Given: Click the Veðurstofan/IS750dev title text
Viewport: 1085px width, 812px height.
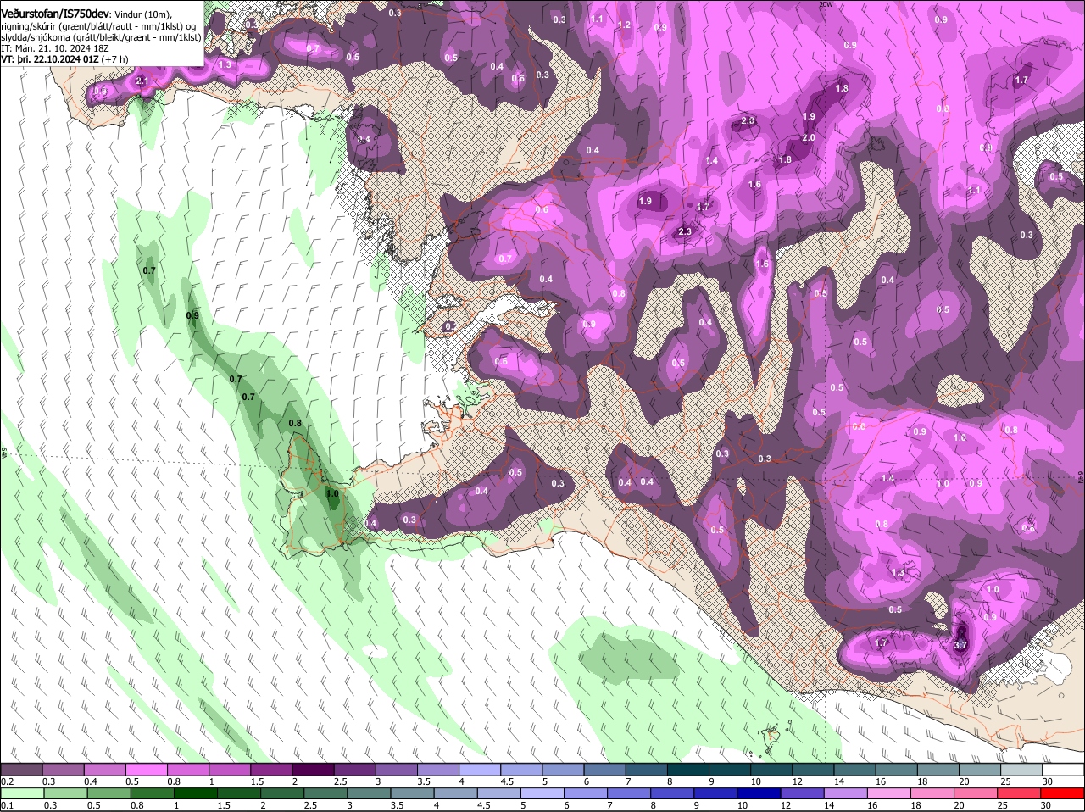Looking at the screenshot, I should (55, 13).
